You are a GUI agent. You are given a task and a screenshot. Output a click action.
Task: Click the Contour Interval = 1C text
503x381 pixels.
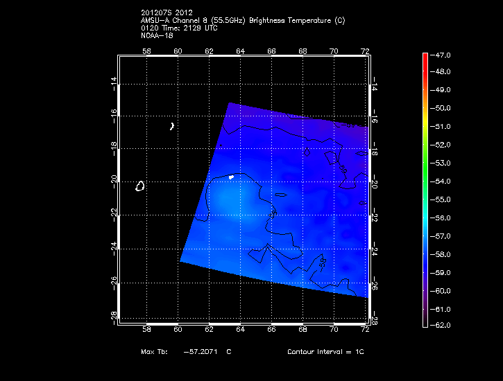point(325,352)
